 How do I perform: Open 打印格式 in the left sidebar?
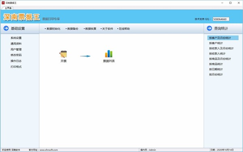pyautogui.click(x=16, y=67)
